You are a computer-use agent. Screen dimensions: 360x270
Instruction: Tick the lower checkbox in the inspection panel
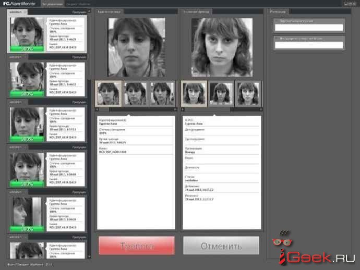point(277,39)
